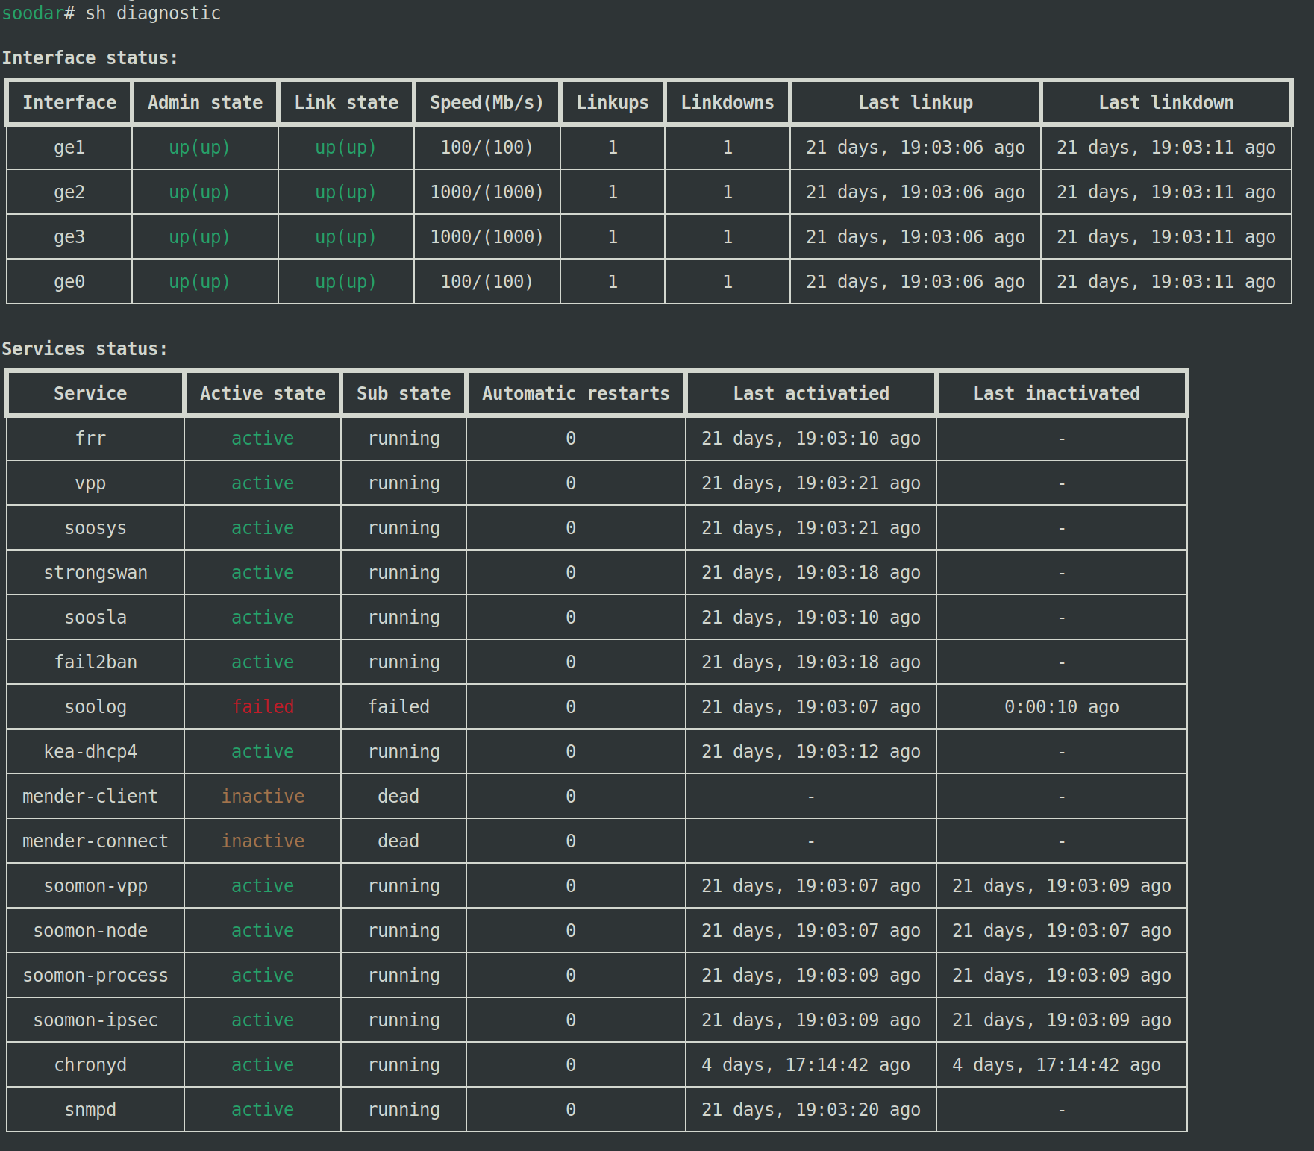Image resolution: width=1314 pixels, height=1151 pixels.
Task: Select the strongswan service name
Action: (x=95, y=573)
